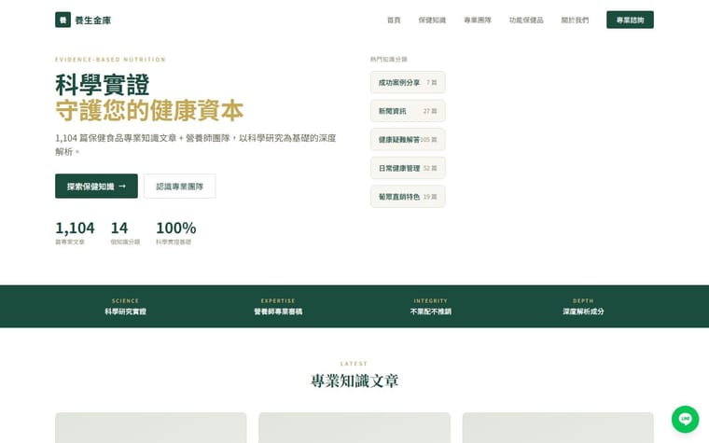This screenshot has height=443, width=709.
Task: Open 關於我們 nav menu item
Action: (x=575, y=20)
